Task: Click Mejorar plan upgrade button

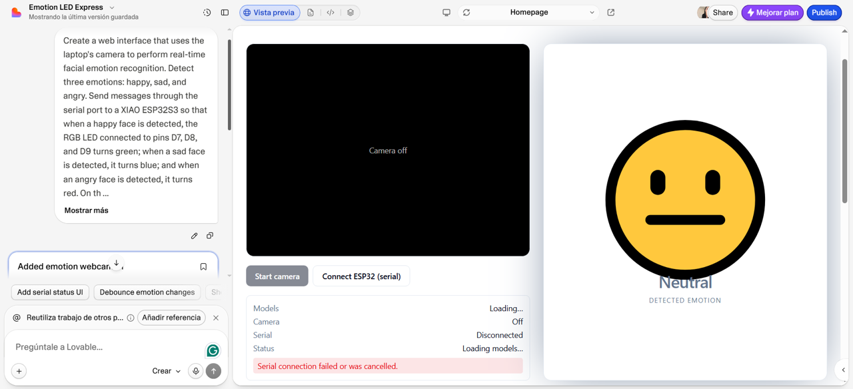Action: pos(772,13)
